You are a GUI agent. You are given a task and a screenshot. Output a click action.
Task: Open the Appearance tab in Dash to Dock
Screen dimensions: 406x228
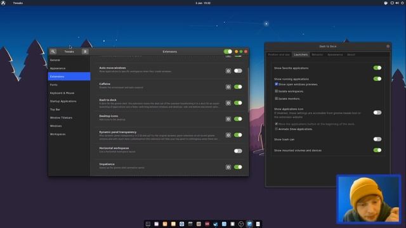coord(335,54)
